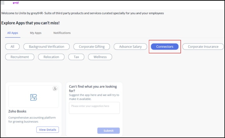Focus the app suggestion text box
The image size is (225, 138).
click(94, 108)
